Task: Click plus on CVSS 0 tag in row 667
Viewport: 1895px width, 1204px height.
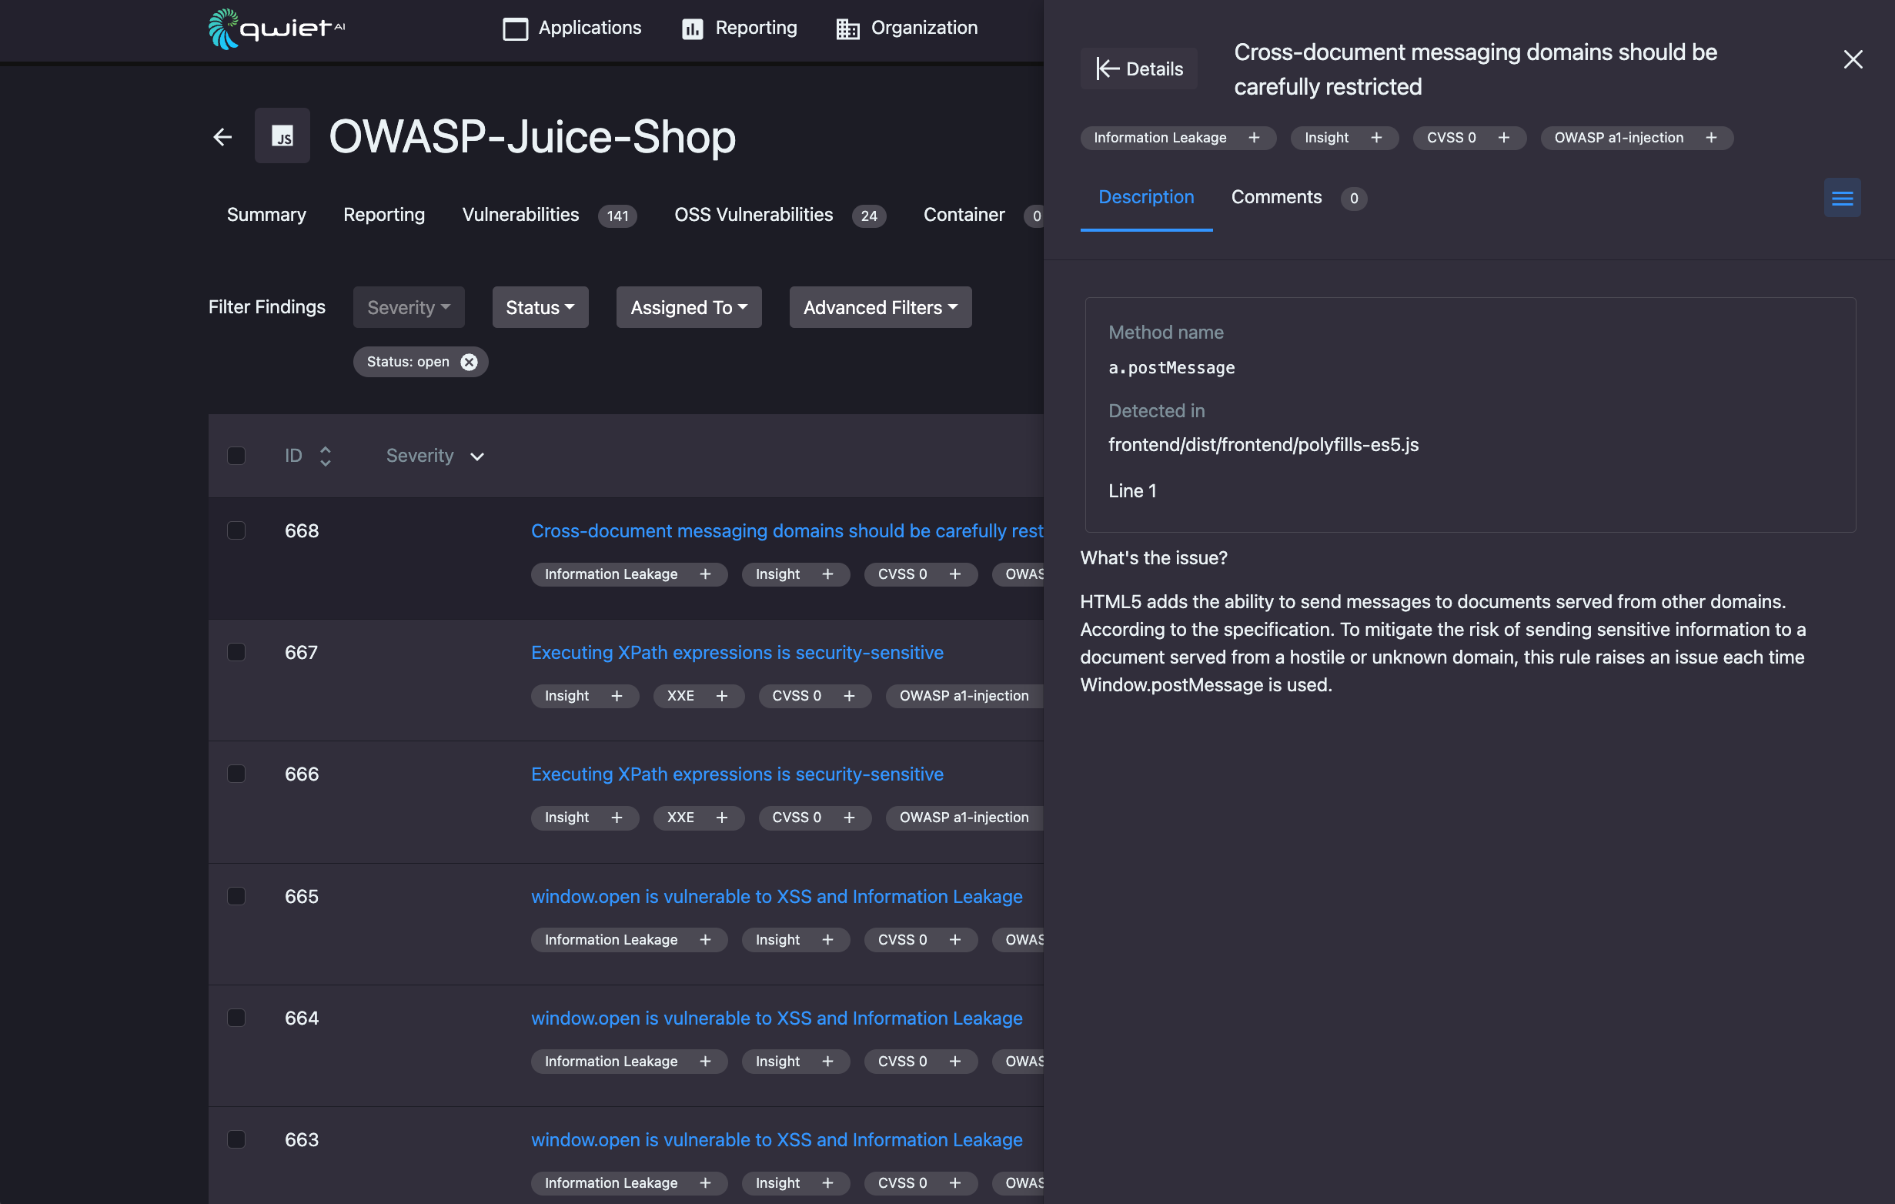Action: click(848, 696)
